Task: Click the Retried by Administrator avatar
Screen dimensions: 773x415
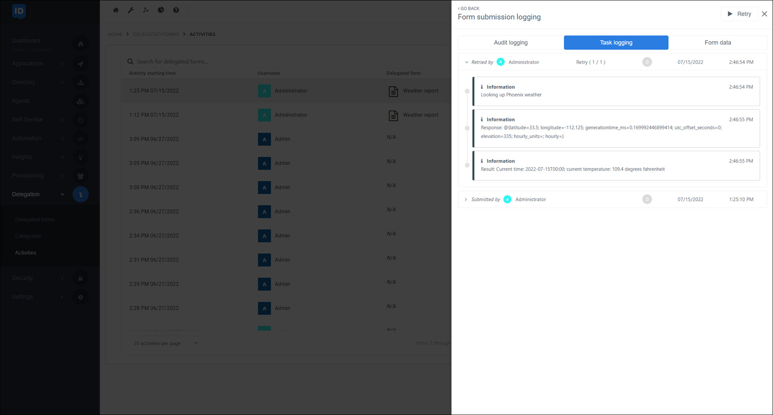Action: pos(501,62)
